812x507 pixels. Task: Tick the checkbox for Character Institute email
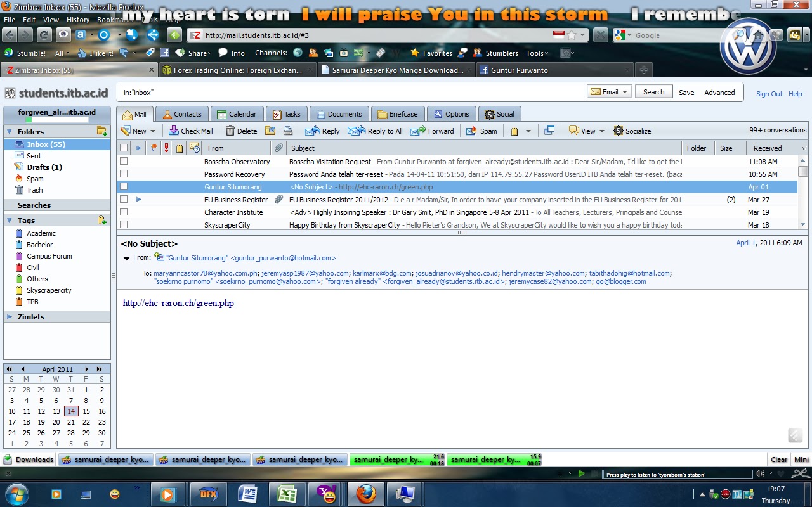pyautogui.click(x=124, y=212)
